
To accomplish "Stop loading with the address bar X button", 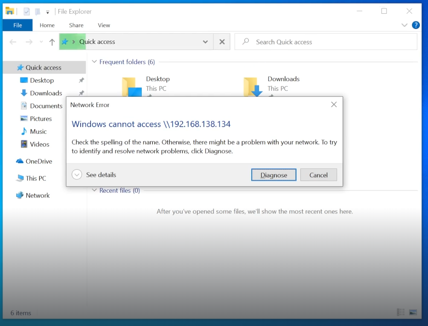I will 222,42.
